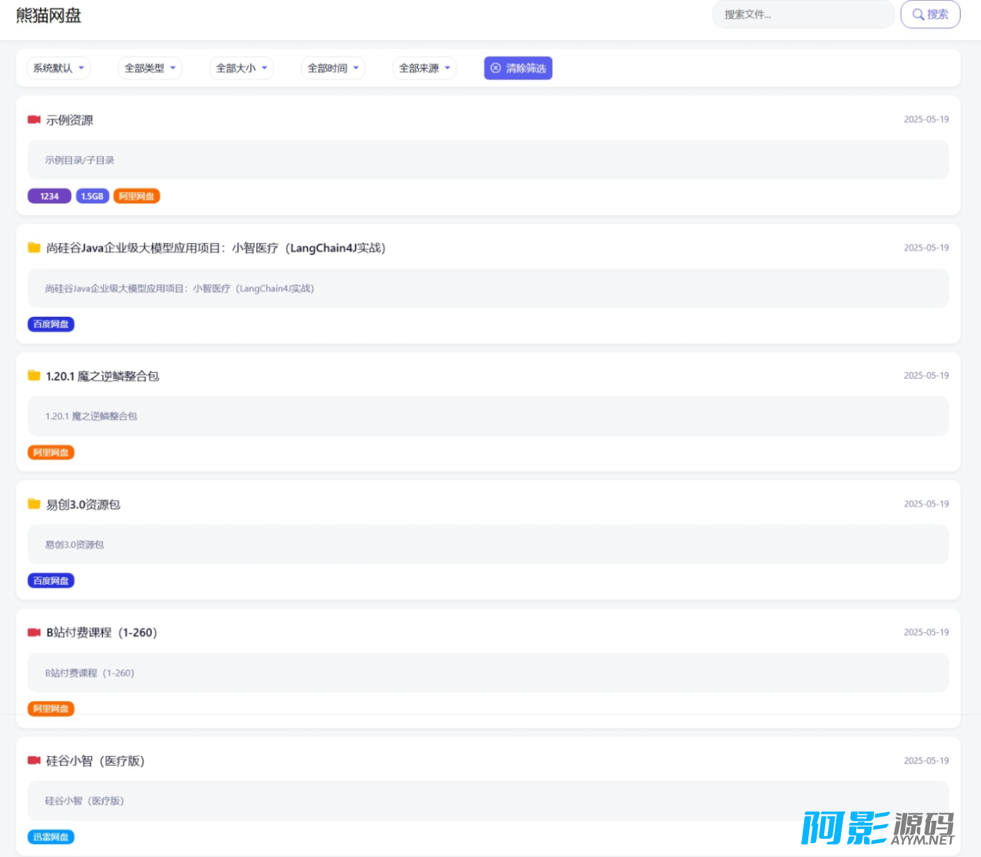This screenshot has height=857, width=981.
Task: Click the 硅谷小智（医疗版）description text
Action: [84, 801]
